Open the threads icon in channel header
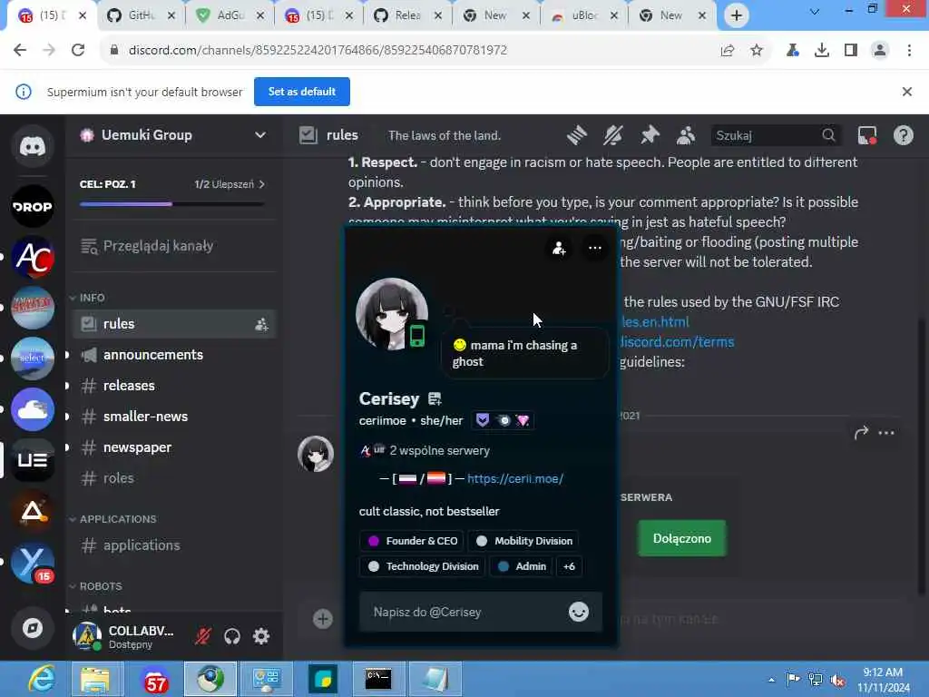This screenshot has width=929, height=697. pos(576,136)
